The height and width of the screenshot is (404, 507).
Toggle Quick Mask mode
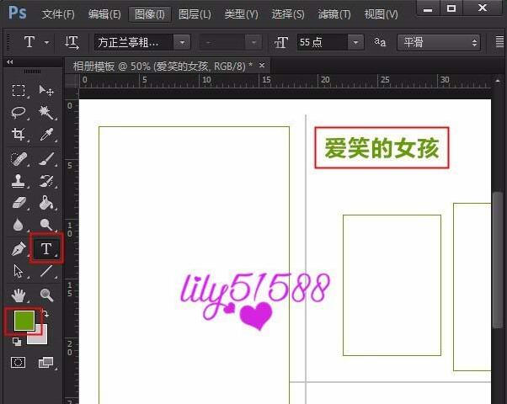tap(19, 362)
